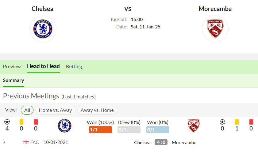Viewport: 258px width, 165px height.
Task: Click Morecambe's red card icon
Action: click(x=251, y=122)
